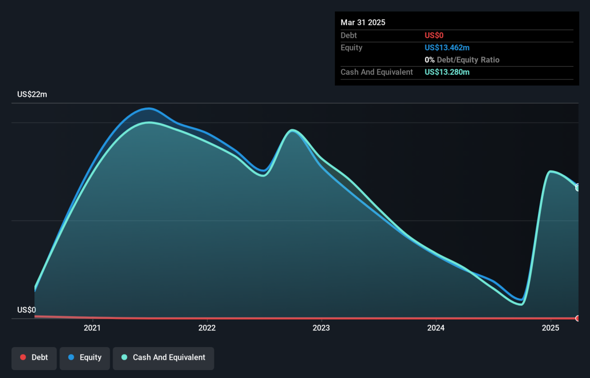Click the Cash endpoint marker on chart
Viewport: 590px width, 378px height.
pyautogui.click(x=578, y=187)
